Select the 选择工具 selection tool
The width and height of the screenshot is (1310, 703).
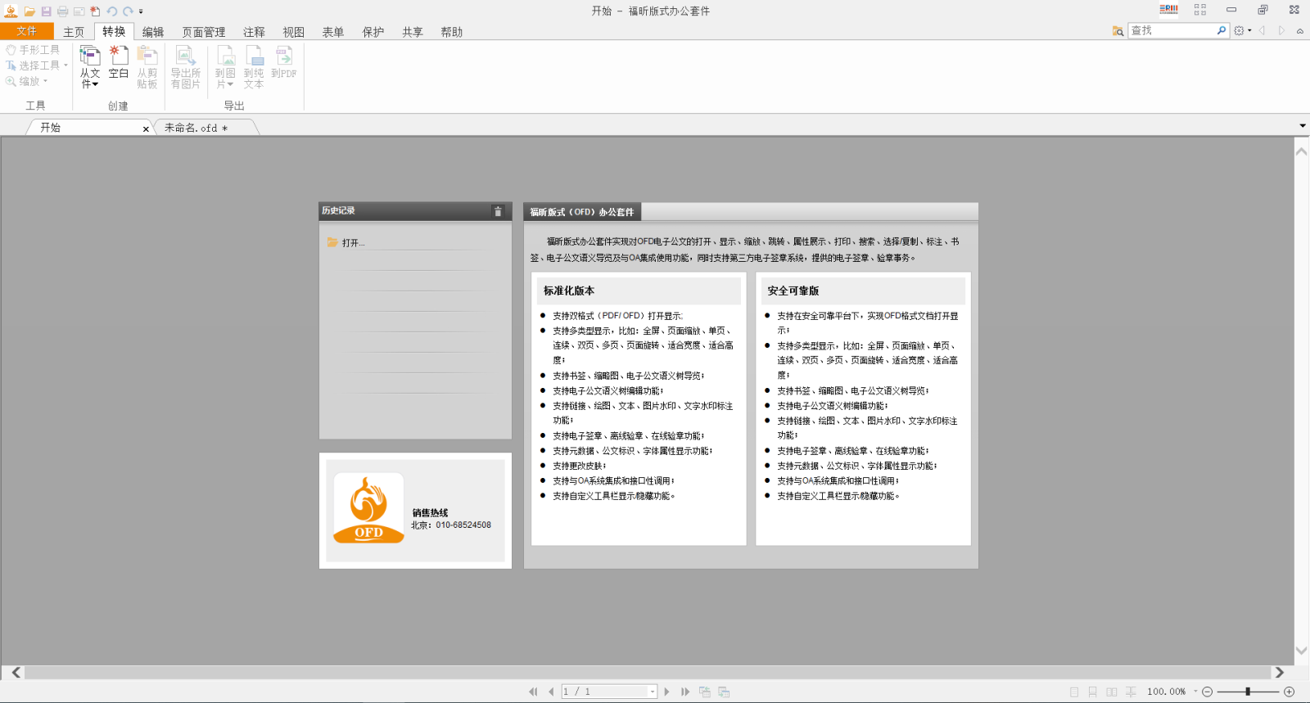[33, 65]
